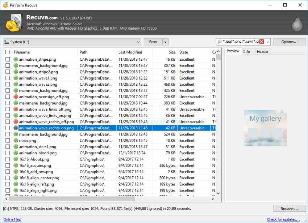Click the green status dot for 16x16_align_center.png
Image resolution: width=308 pixels, height=223 pixels.
pyautogui.click(x=16, y=178)
